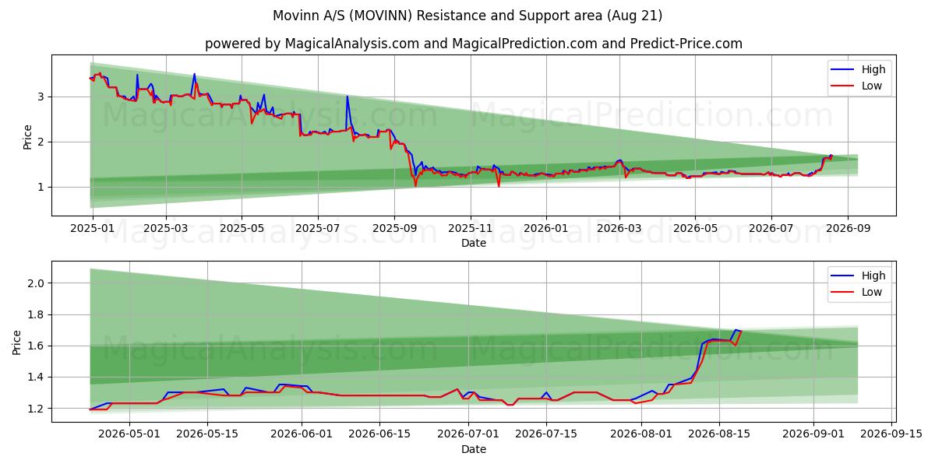Click the '2026-01' tick label
The height and width of the screenshot is (467, 935).
545,228
